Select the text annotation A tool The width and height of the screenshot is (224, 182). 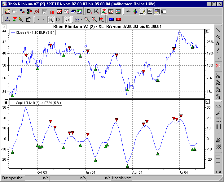[218, 44]
